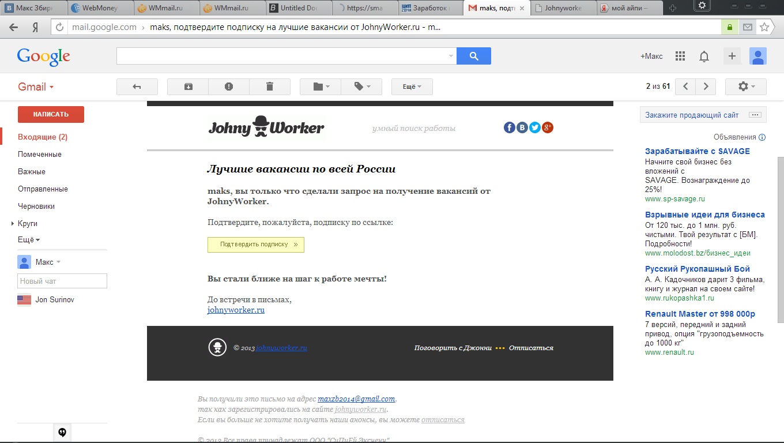Open search options dropdown arrow

pos(451,56)
